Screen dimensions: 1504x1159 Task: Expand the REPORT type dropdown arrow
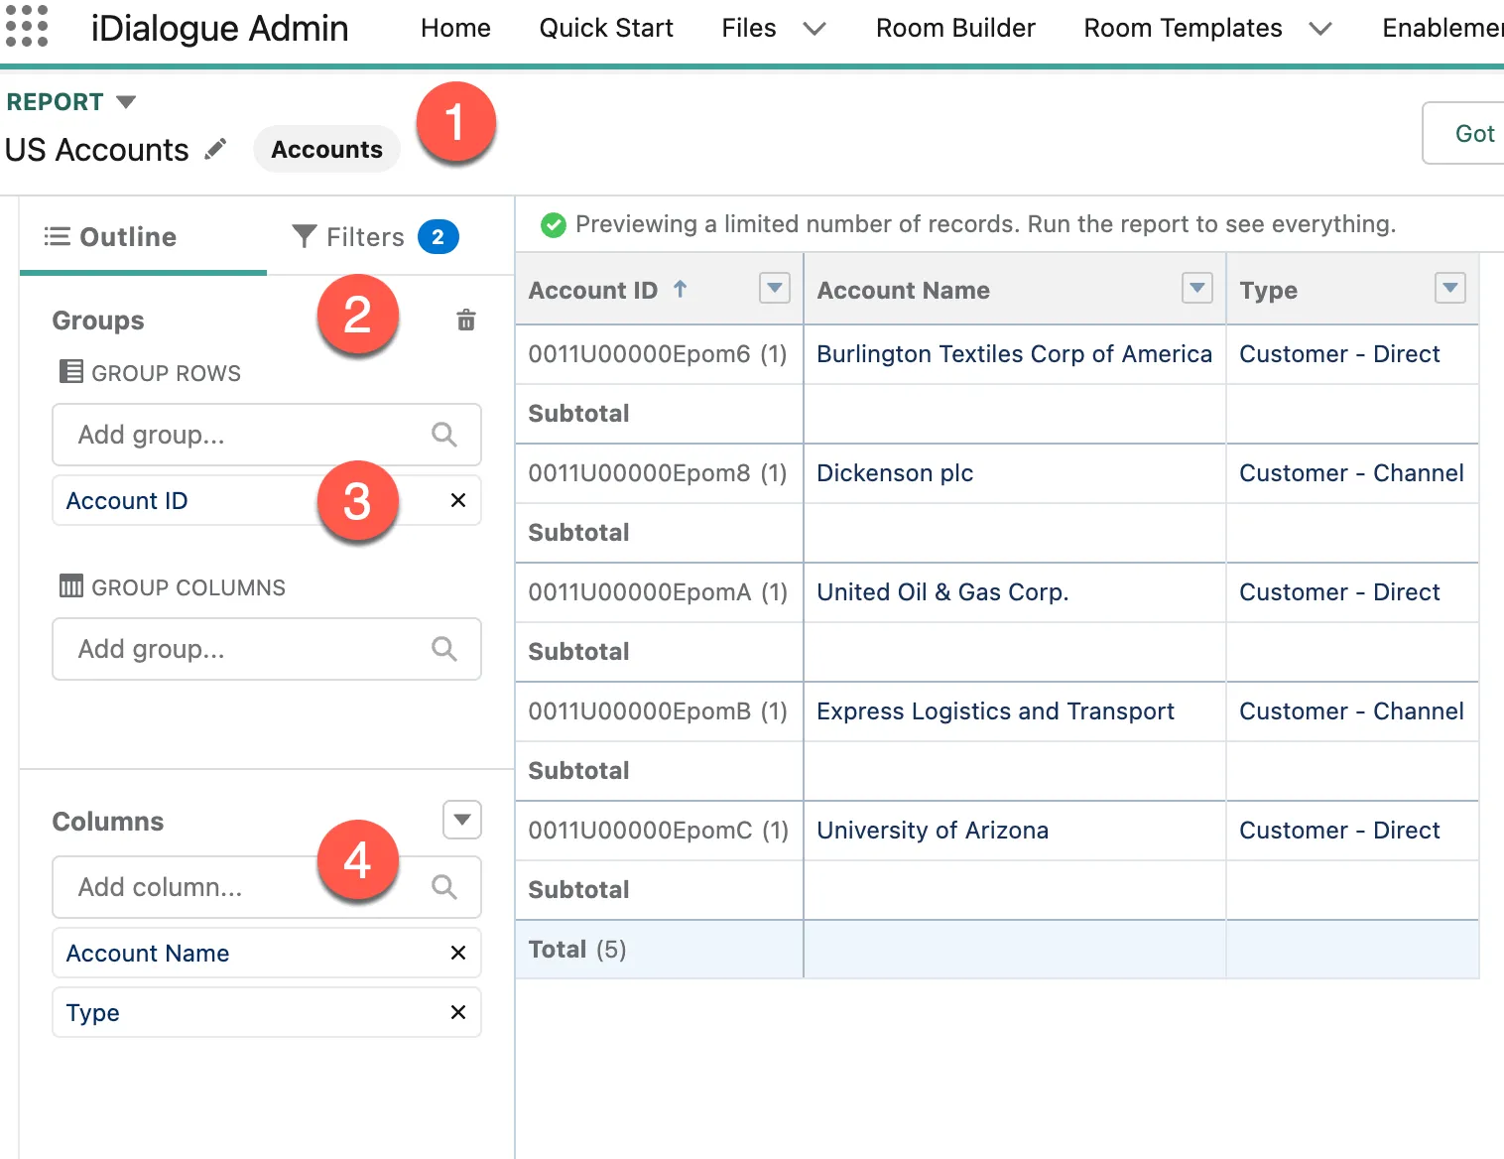(x=126, y=101)
